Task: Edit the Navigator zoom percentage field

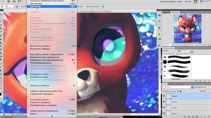Action: [x=166, y=45]
